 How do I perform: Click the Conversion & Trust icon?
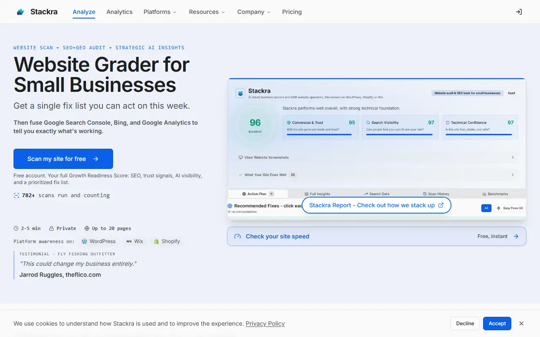point(289,123)
